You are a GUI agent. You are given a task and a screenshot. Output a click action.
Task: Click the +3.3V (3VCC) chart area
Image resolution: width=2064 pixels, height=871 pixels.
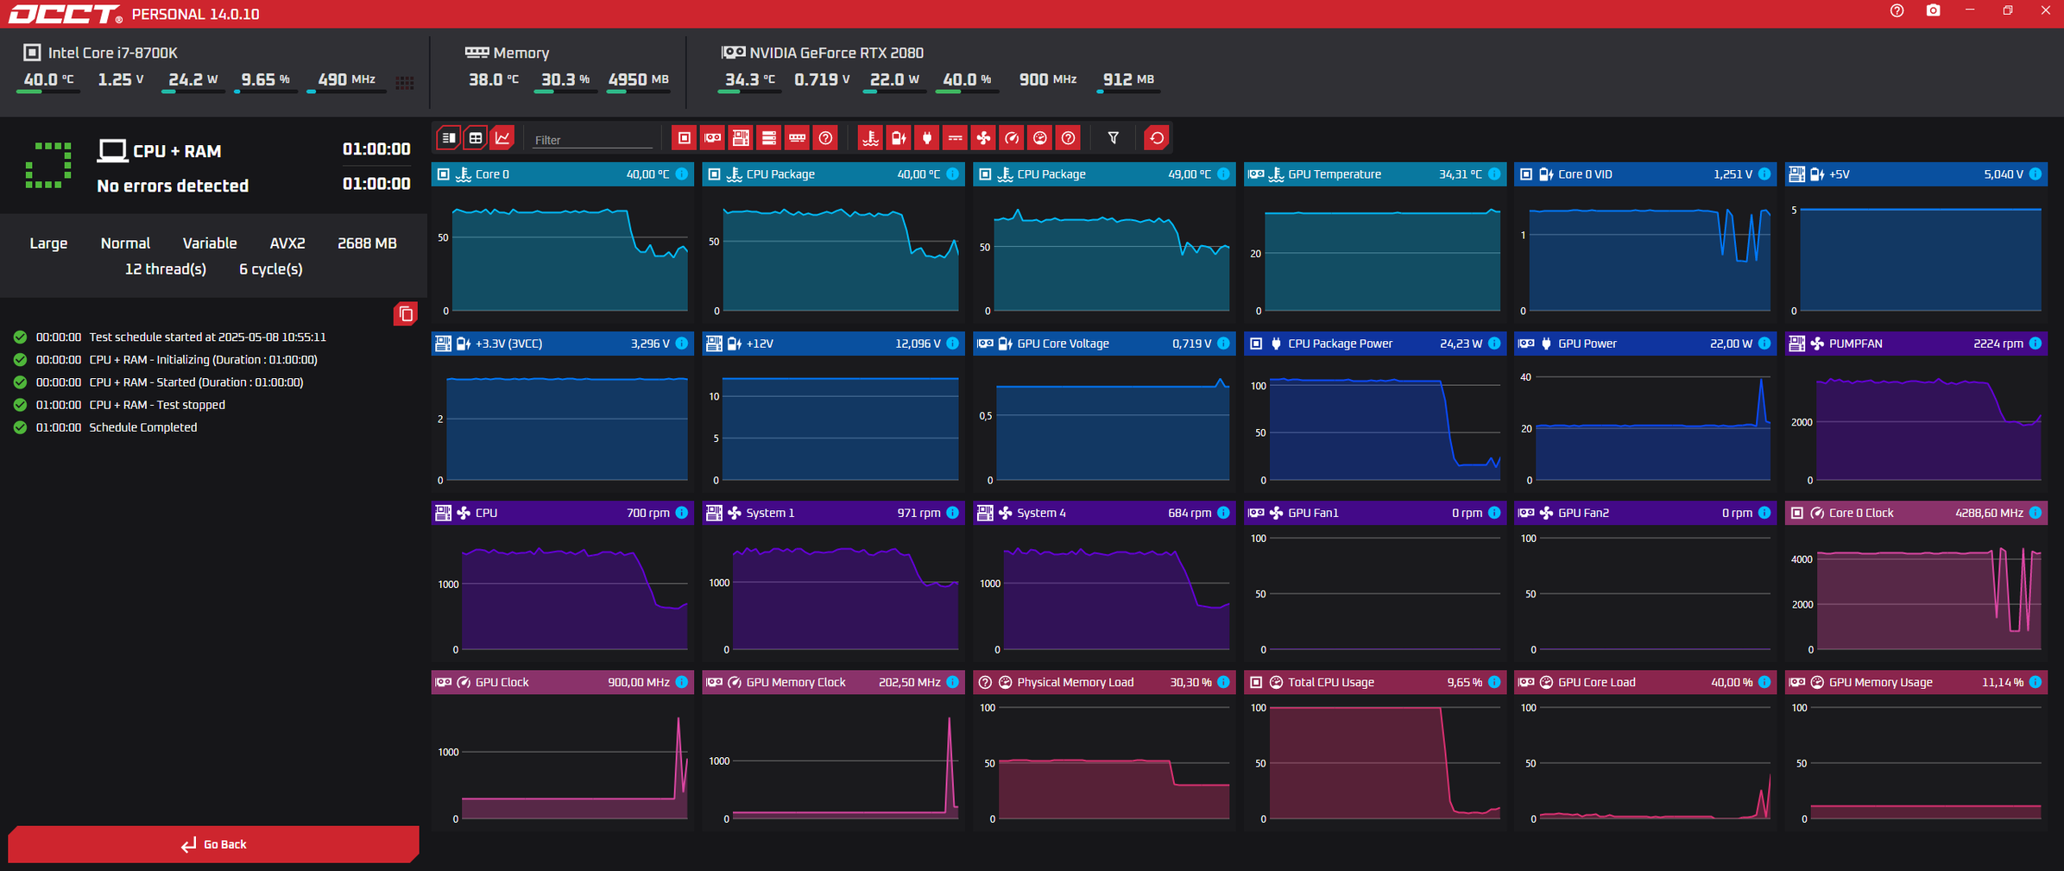click(x=562, y=424)
